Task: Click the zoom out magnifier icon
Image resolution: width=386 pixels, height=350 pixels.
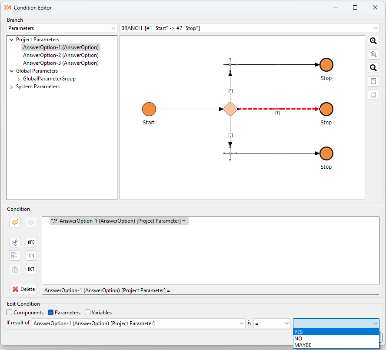Action: point(373,68)
